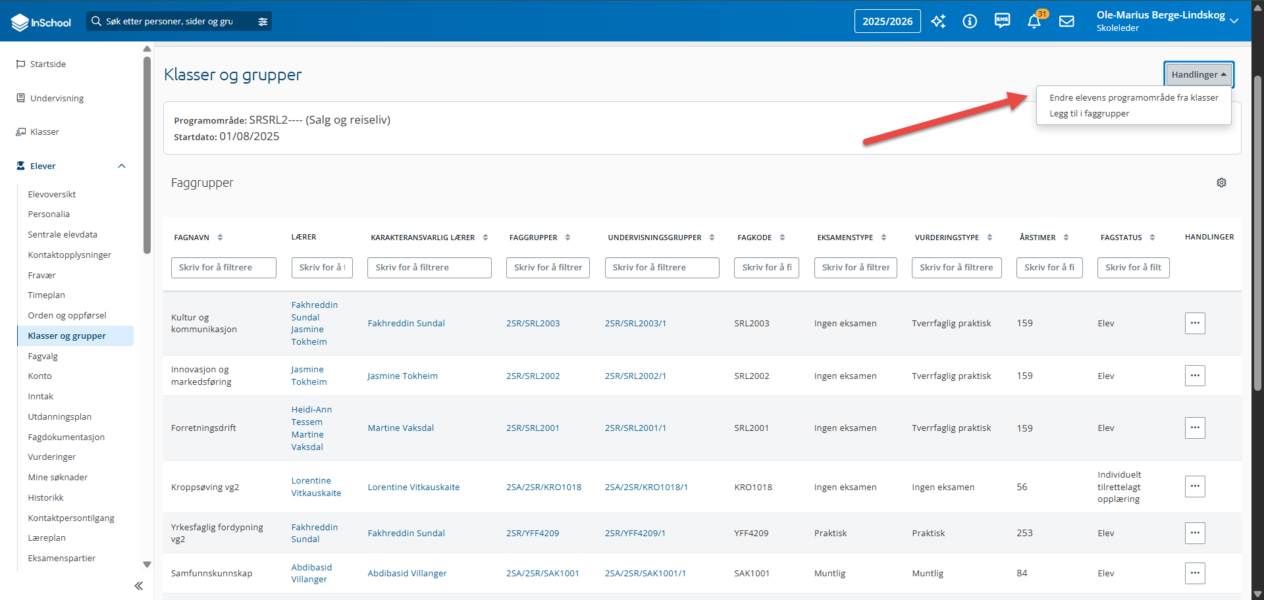Collapse the Elever sidebar section
1264x600 pixels.
122,166
